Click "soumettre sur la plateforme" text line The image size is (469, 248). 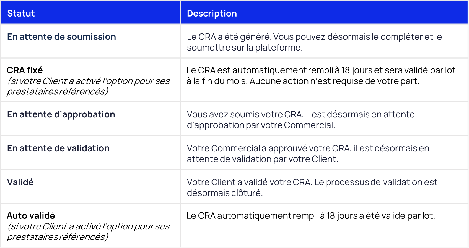point(245,48)
